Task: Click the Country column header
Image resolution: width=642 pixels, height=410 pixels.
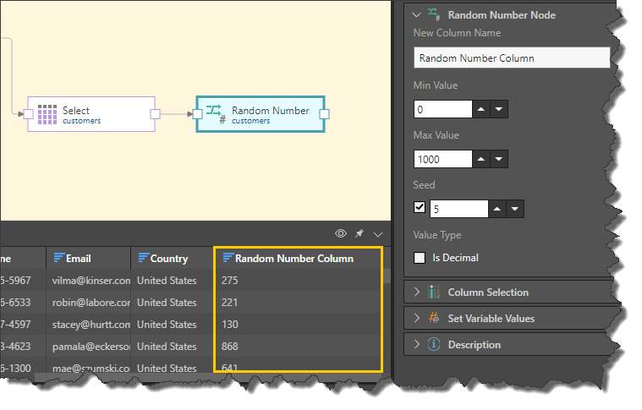Action: tap(168, 259)
